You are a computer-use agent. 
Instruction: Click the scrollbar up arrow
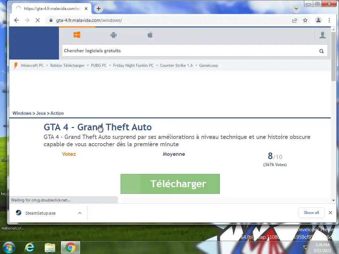333,29
